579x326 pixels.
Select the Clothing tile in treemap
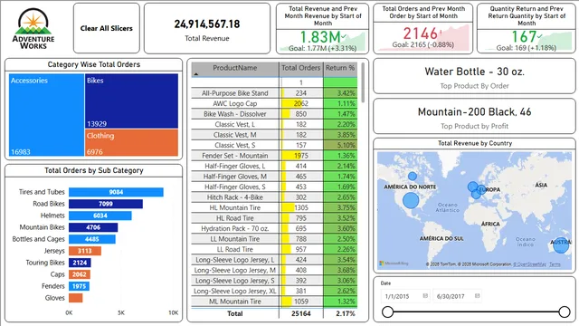pos(131,143)
